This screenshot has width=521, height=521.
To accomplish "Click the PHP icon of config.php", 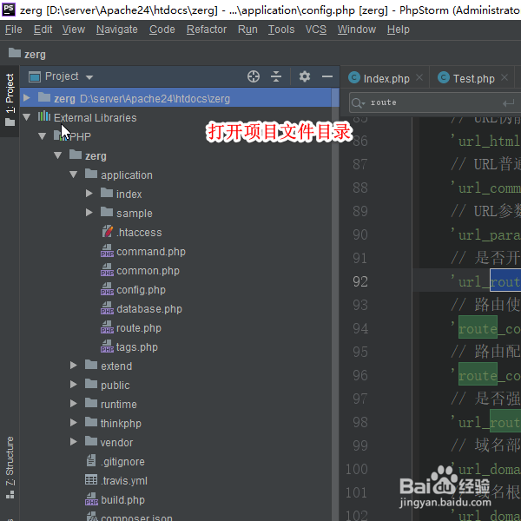I will tap(107, 289).
